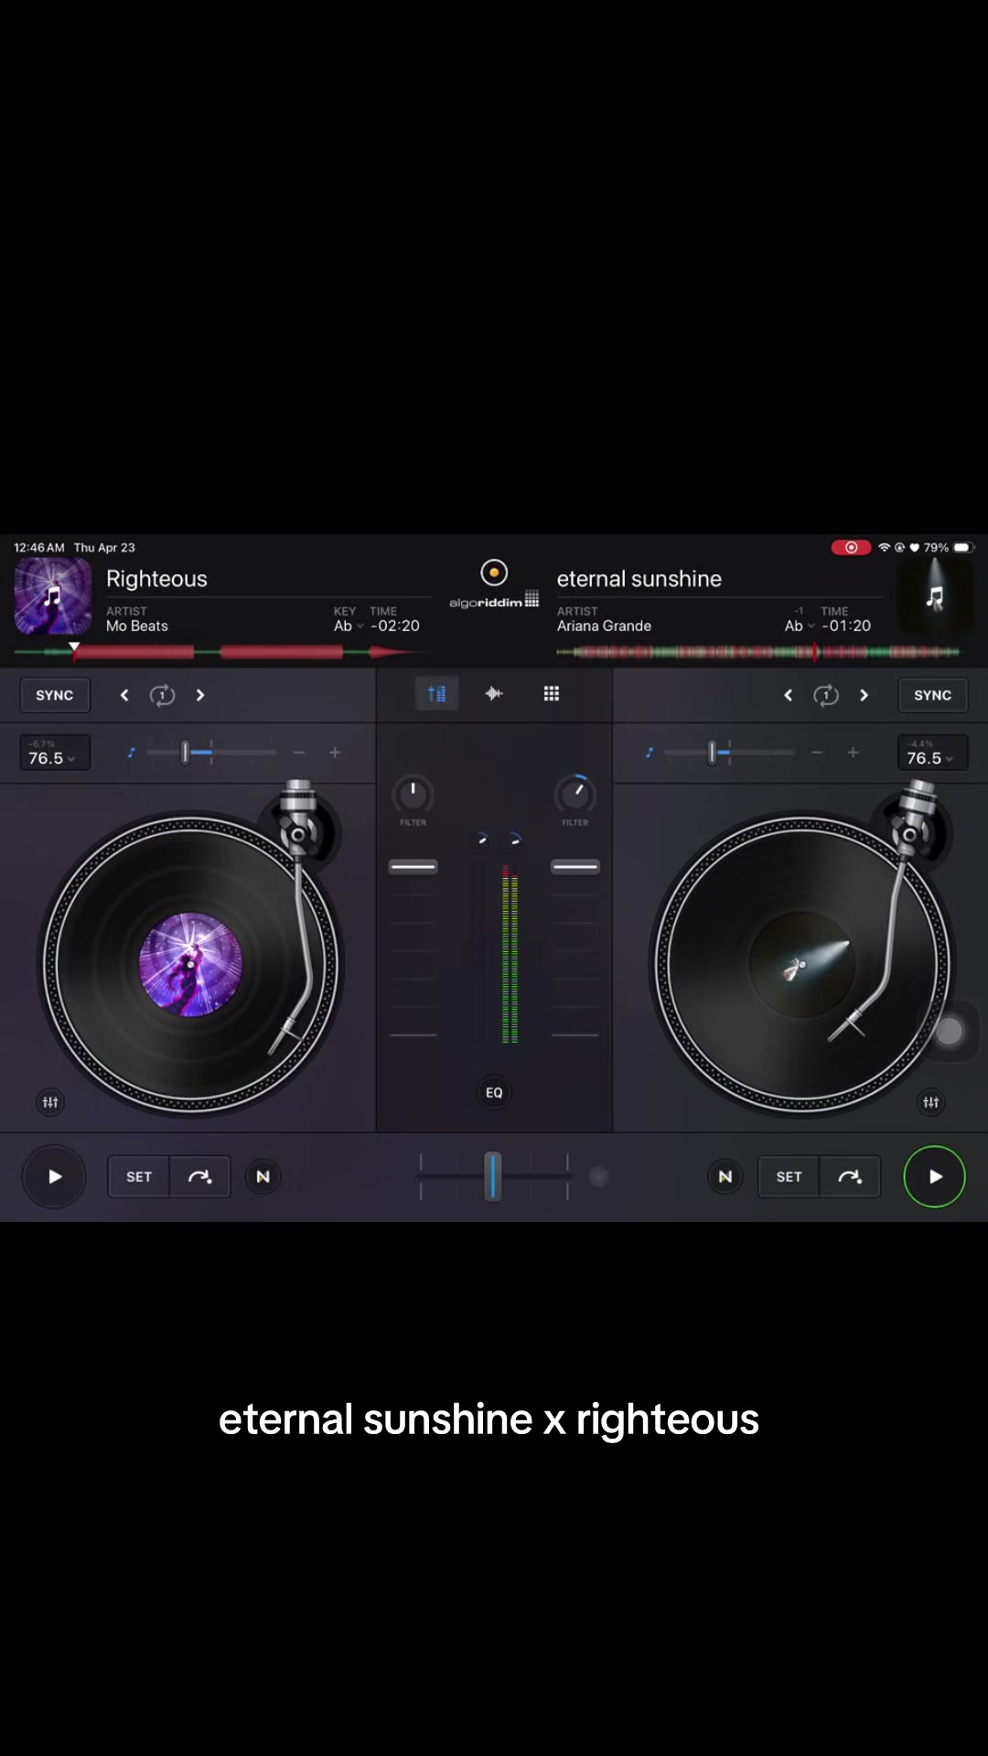
Task: Open the pads grid view tab
Action: tap(552, 694)
